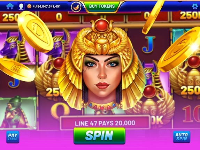Click the blue J card symbol on fourth reel

pyautogui.click(x=148, y=45)
